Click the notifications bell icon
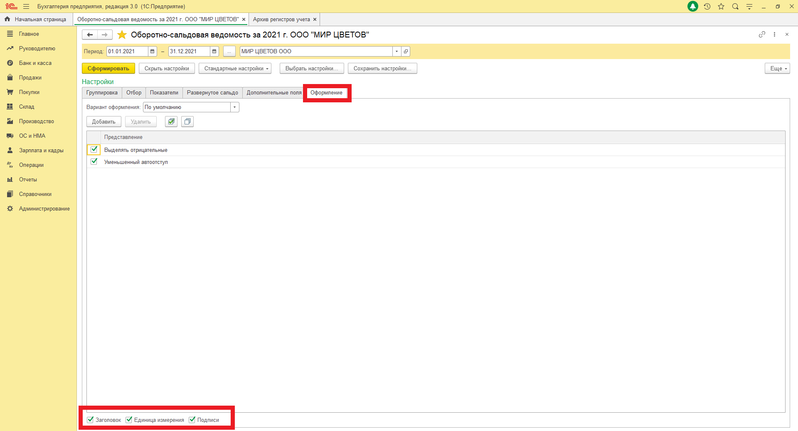 click(692, 7)
